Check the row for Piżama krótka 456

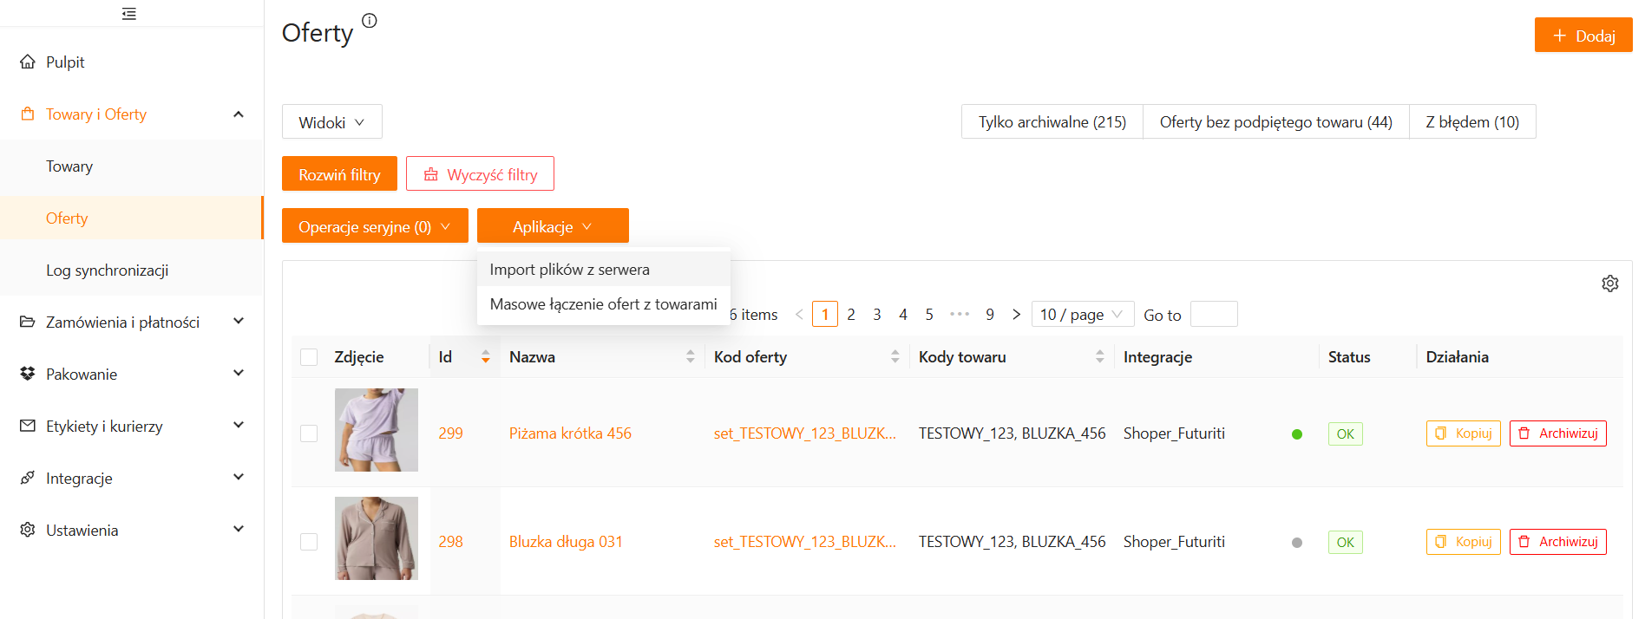pyautogui.click(x=309, y=433)
